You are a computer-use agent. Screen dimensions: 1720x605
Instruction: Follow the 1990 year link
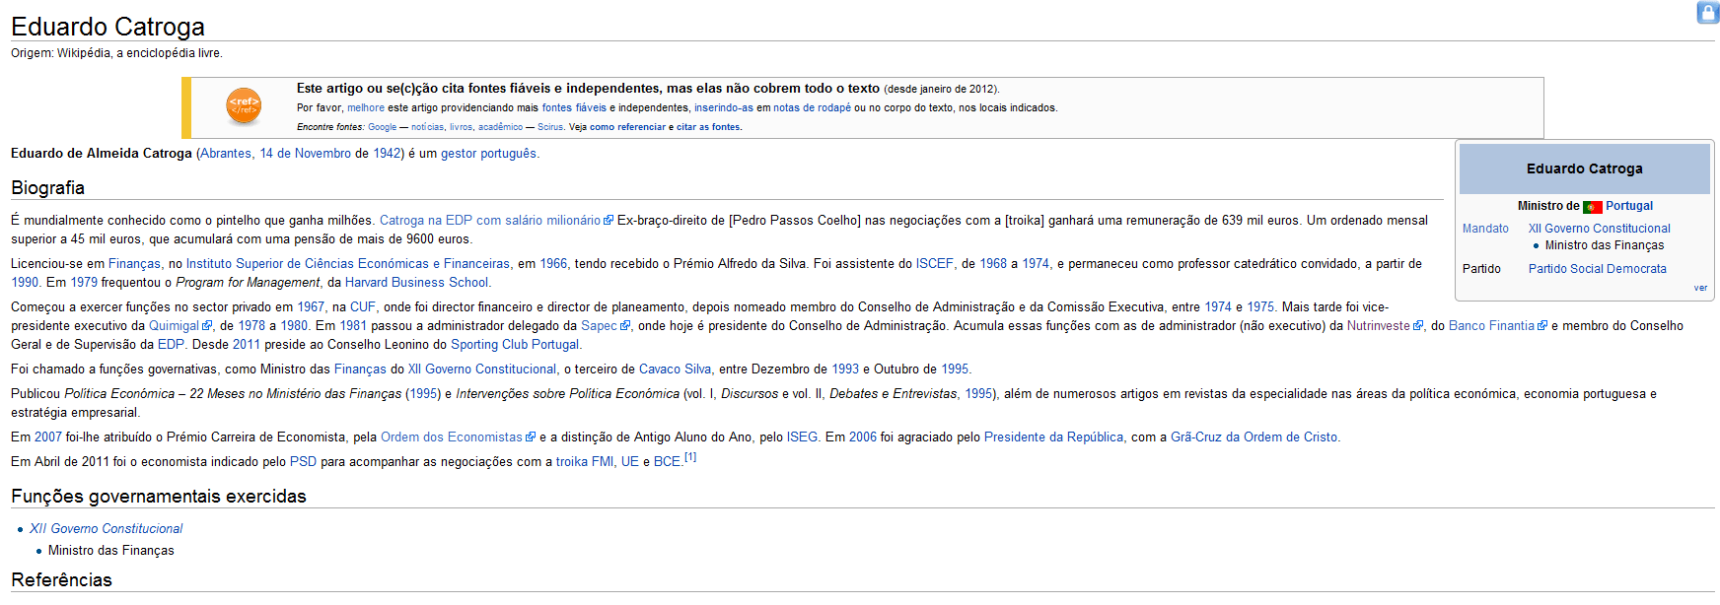(25, 283)
